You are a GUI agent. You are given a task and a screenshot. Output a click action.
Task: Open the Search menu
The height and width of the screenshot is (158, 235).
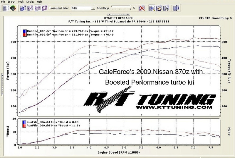pyautogui.click(x=11, y=2)
